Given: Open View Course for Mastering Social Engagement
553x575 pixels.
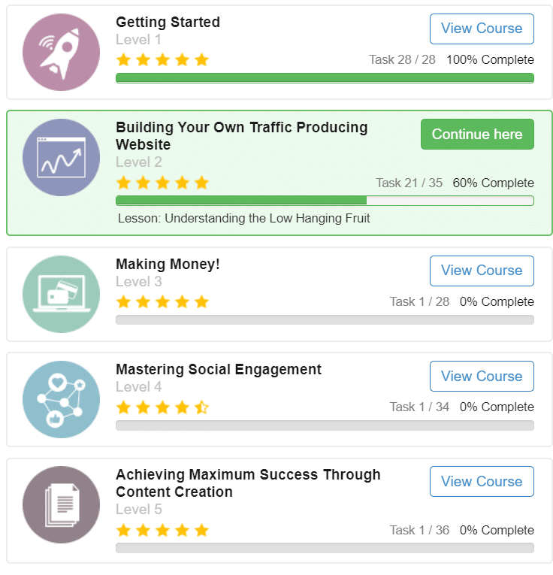Looking at the screenshot, I should pyautogui.click(x=482, y=376).
